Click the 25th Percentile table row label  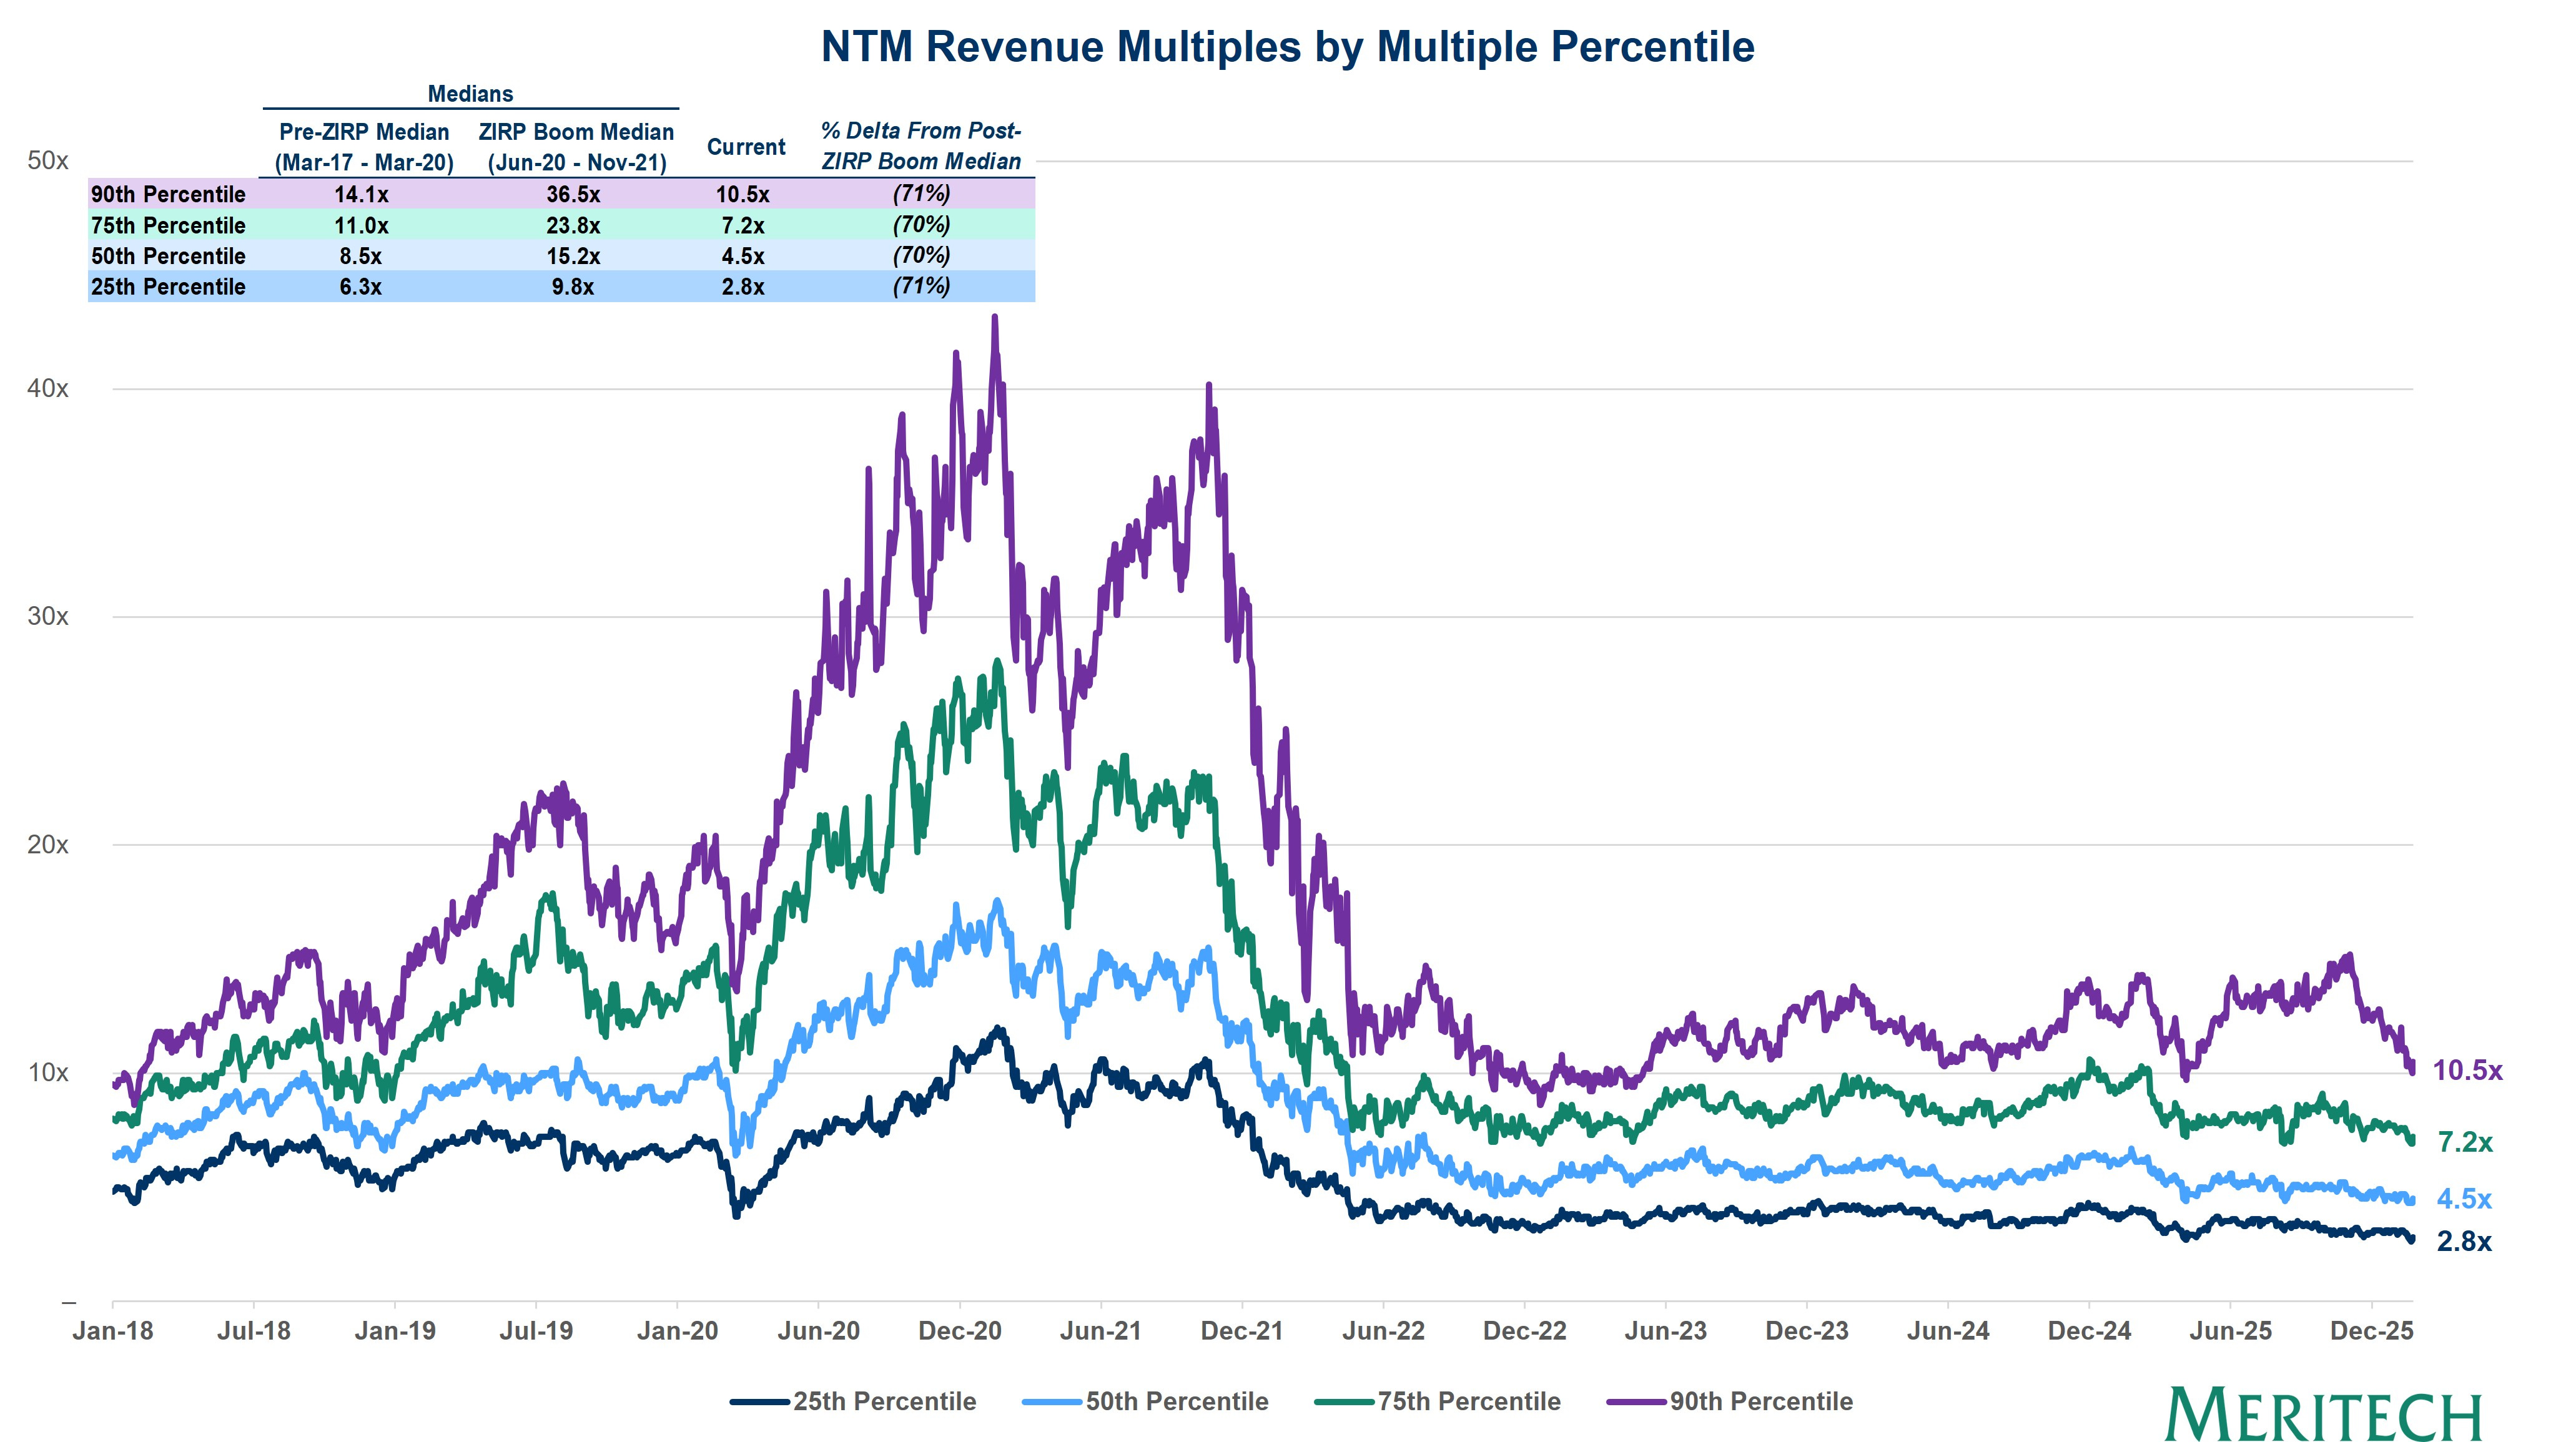(168, 288)
